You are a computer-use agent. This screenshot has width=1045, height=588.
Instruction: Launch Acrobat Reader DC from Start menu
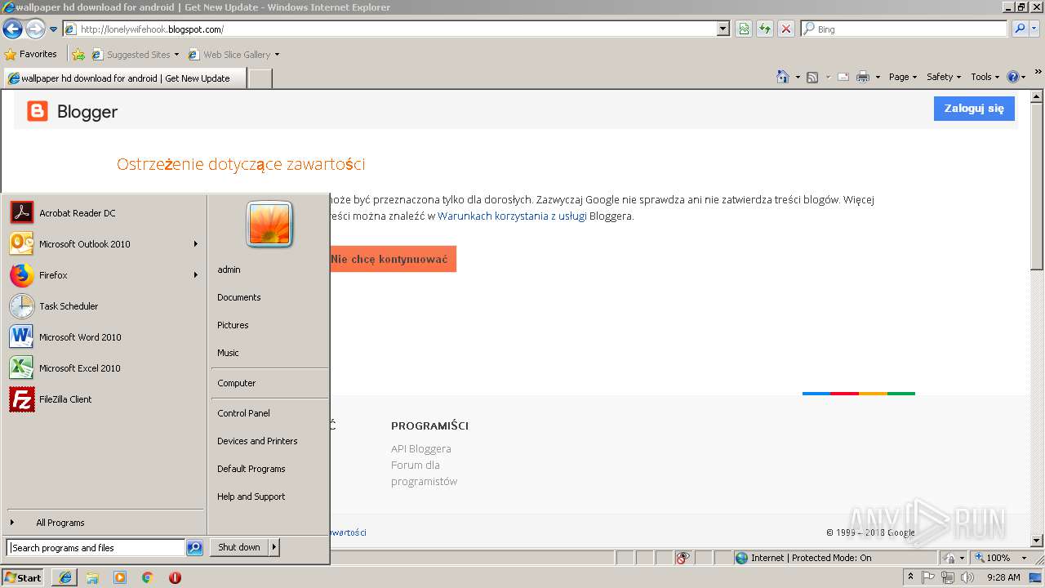pos(104,213)
